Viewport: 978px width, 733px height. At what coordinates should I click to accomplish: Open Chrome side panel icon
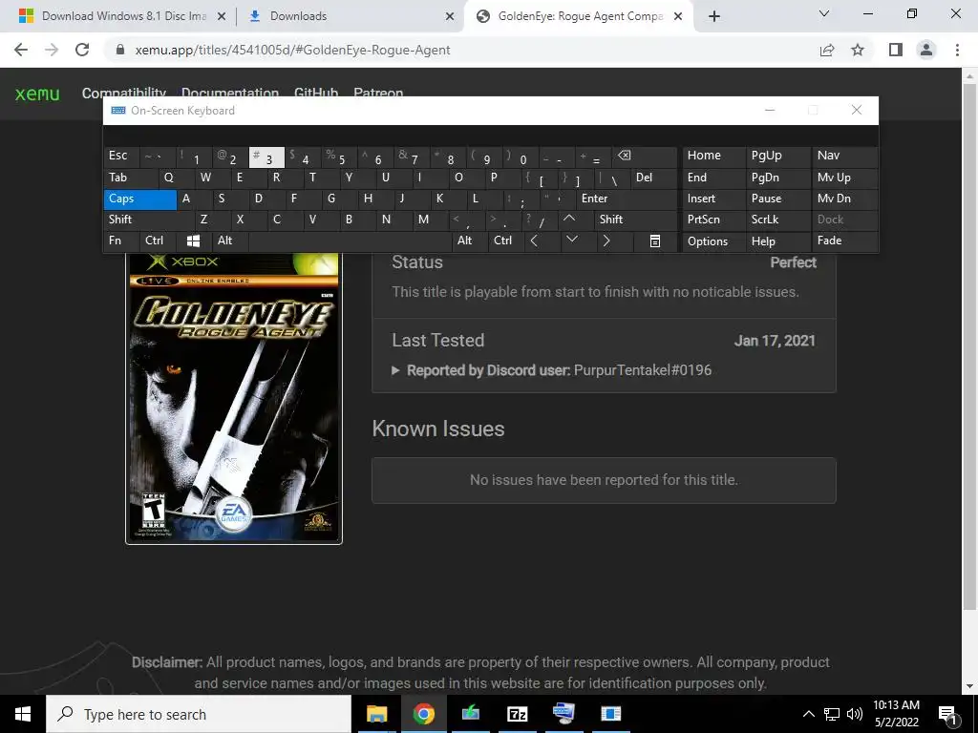click(x=896, y=50)
